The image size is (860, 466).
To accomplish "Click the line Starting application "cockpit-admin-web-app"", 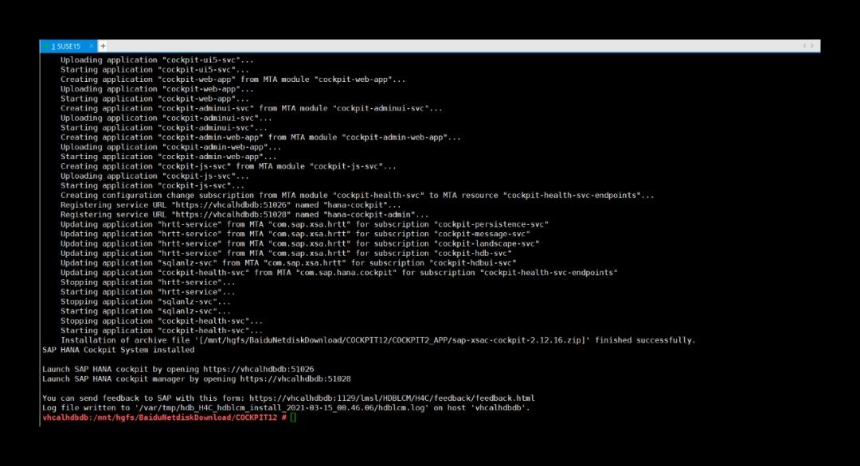I will click(x=168, y=157).
